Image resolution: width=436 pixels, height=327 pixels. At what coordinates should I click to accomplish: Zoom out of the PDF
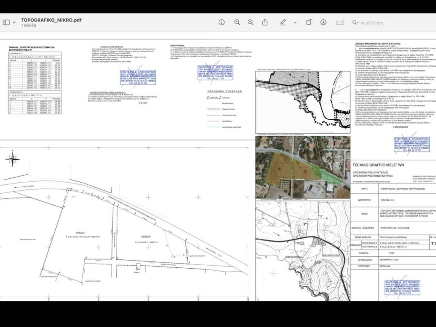tap(237, 22)
